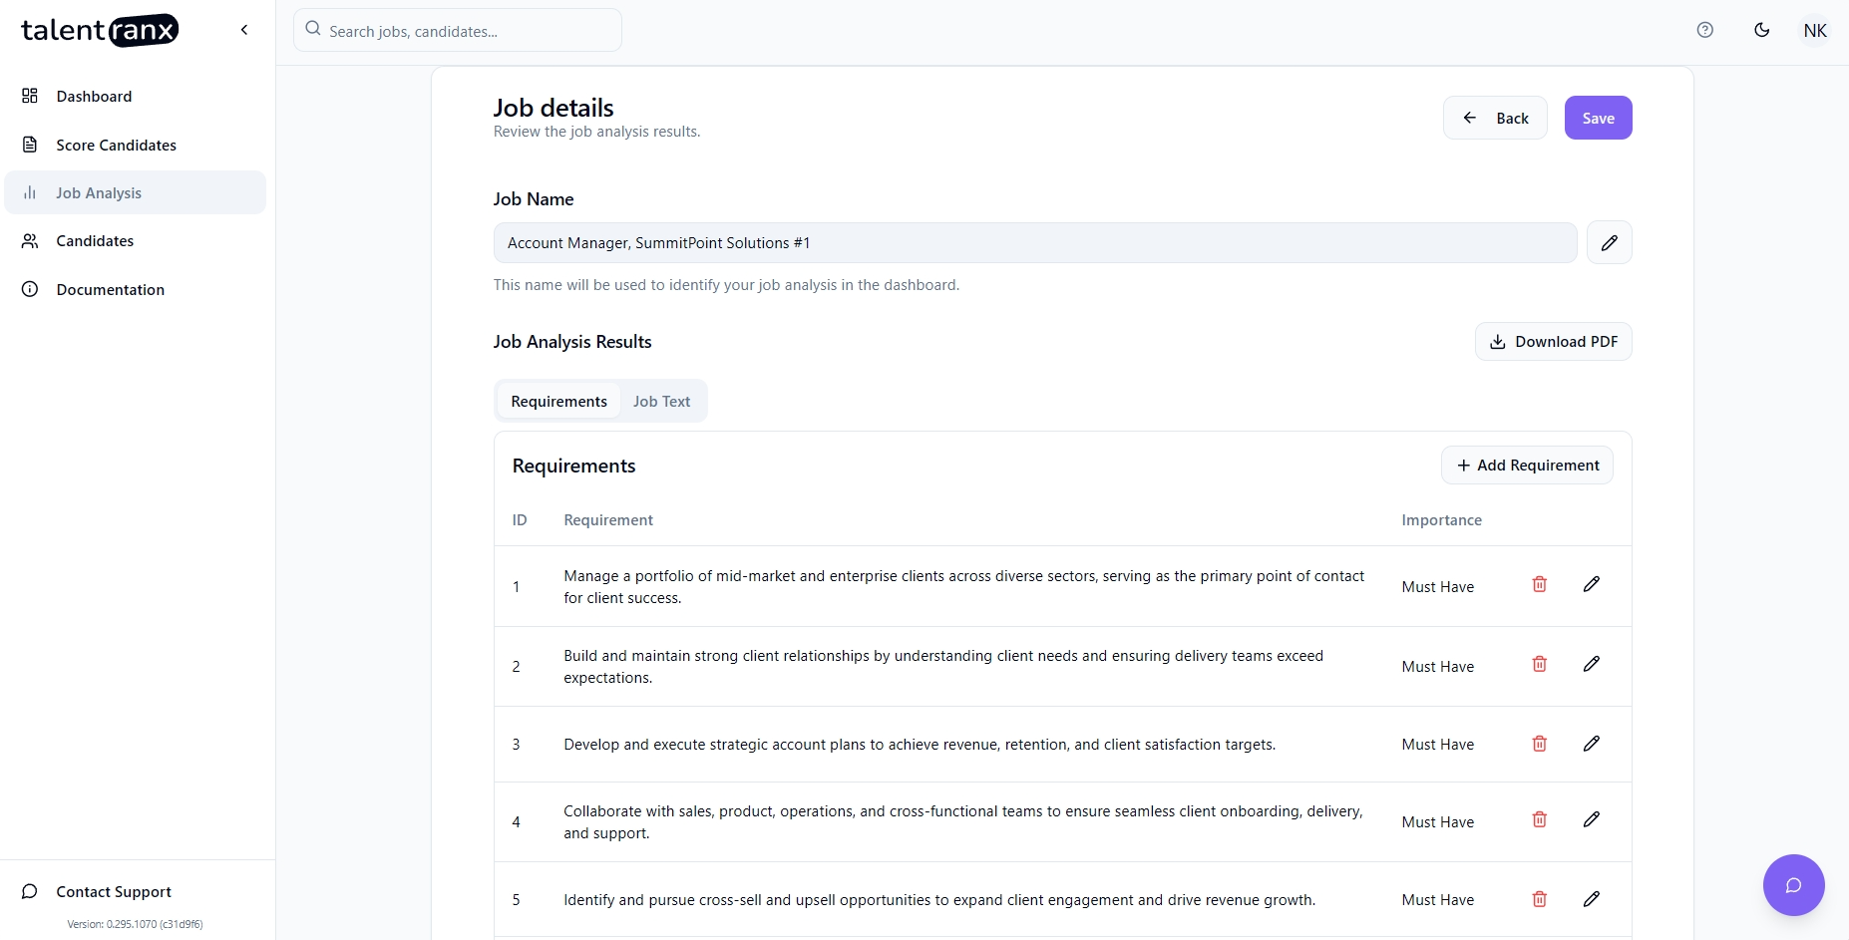
Task: Download the analysis as PDF
Action: coord(1553,341)
